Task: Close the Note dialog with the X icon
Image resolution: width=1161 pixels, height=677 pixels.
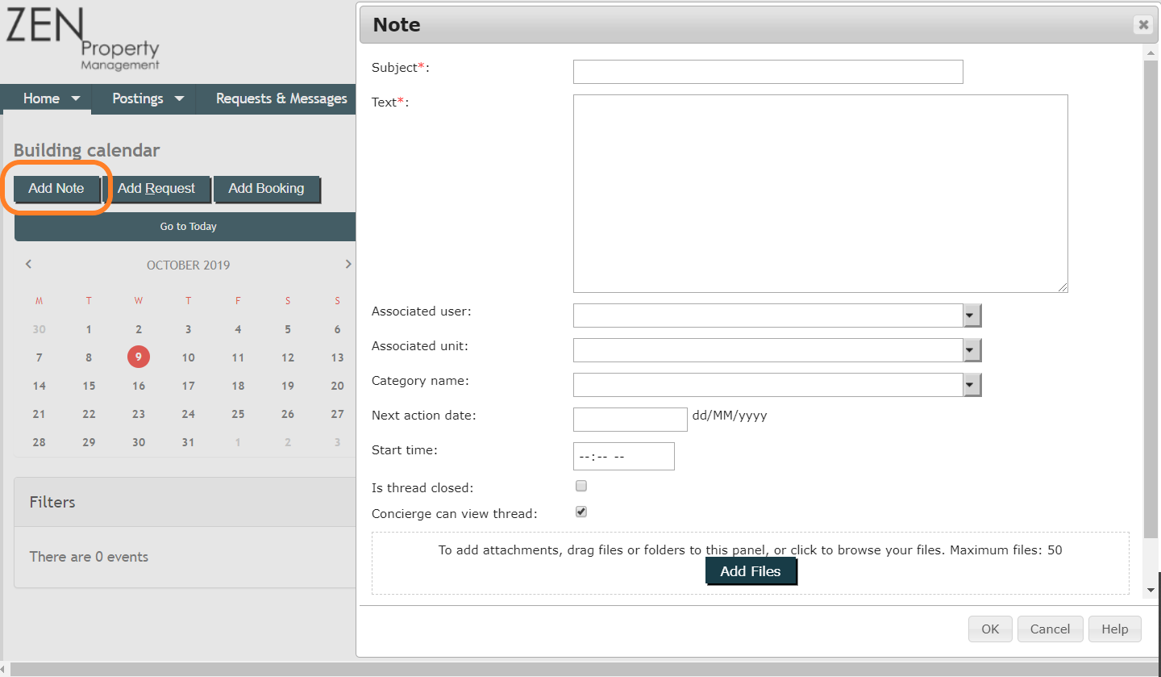Action: (x=1142, y=24)
